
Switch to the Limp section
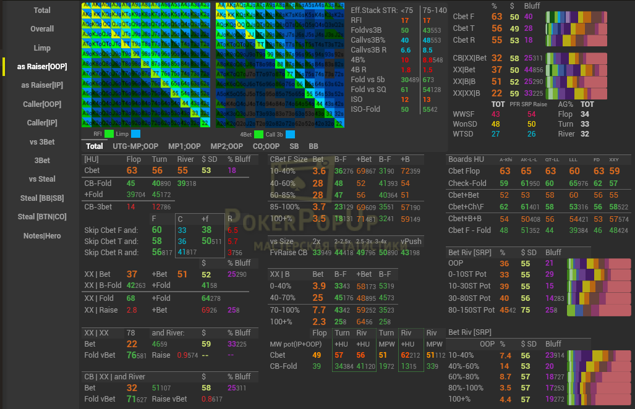[42, 48]
